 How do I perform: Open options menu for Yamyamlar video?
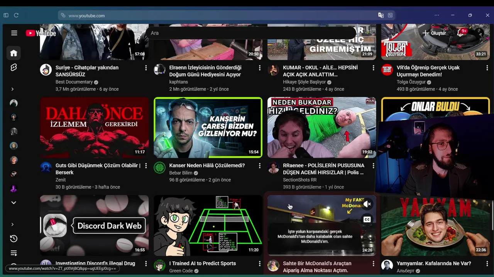point(487,264)
